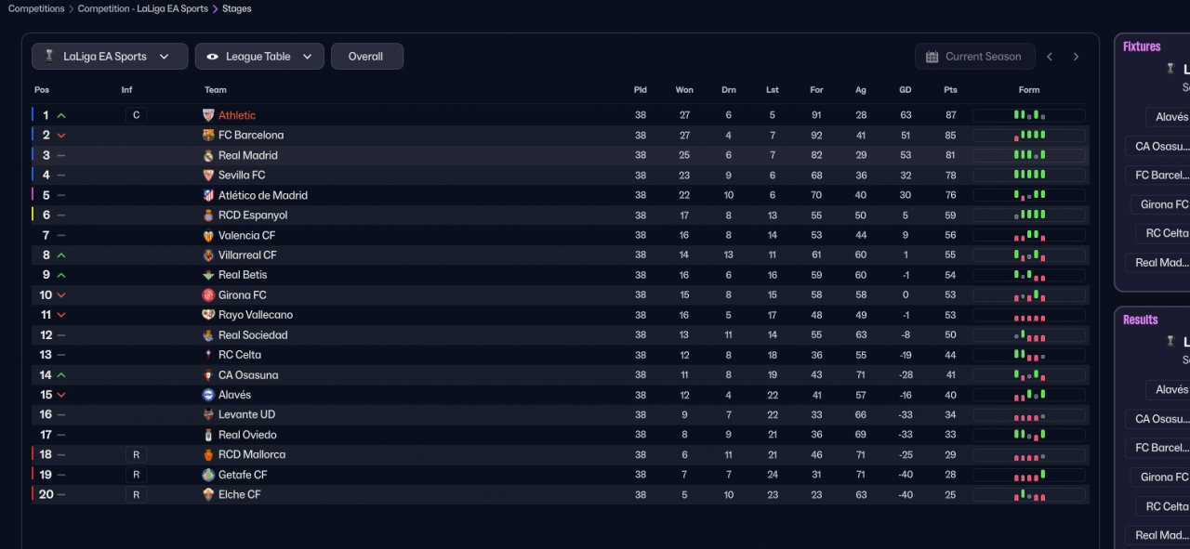
Task: Click the Real Madrid crest icon
Action: pyautogui.click(x=208, y=156)
